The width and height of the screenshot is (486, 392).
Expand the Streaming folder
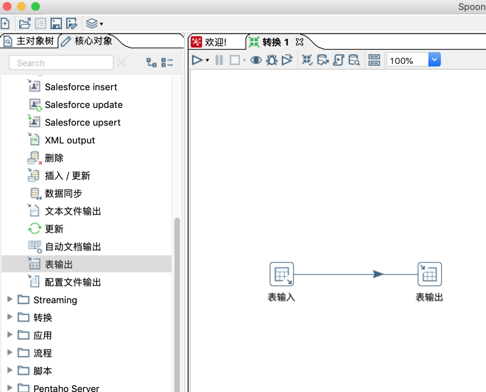tap(10, 299)
